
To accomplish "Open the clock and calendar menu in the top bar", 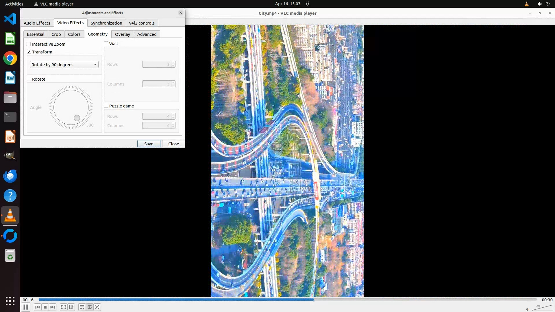I will click(287, 4).
